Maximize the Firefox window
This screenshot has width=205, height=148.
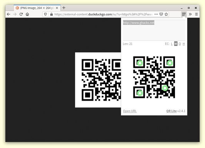pyautogui.click(x=189, y=8)
